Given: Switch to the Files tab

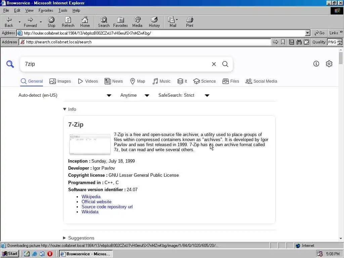Looking at the screenshot, I should [x=230, y=81].
